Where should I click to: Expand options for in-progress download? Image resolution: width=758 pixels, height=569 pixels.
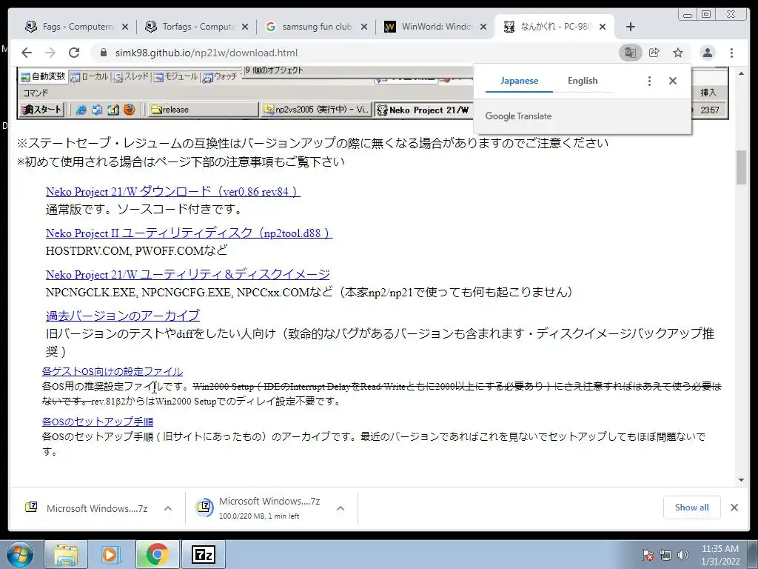pos(341,508)
